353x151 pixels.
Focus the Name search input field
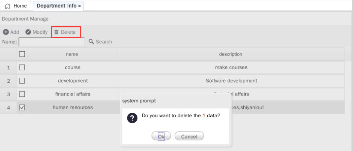[51, 42]
